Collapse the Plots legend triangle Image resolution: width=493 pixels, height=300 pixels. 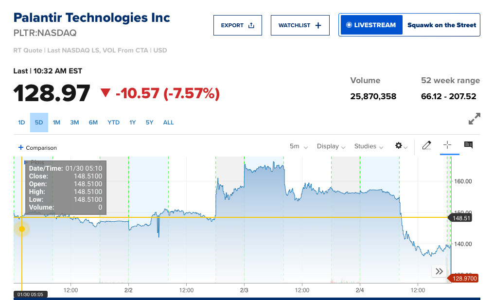[x=26, y=161]
